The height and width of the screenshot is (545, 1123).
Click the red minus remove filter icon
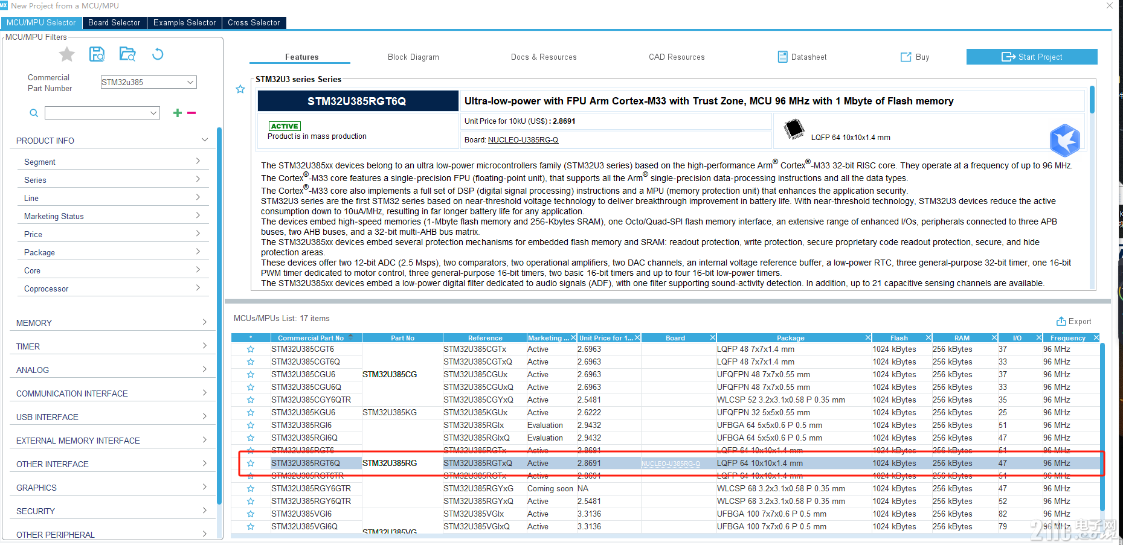coord(191,113)
